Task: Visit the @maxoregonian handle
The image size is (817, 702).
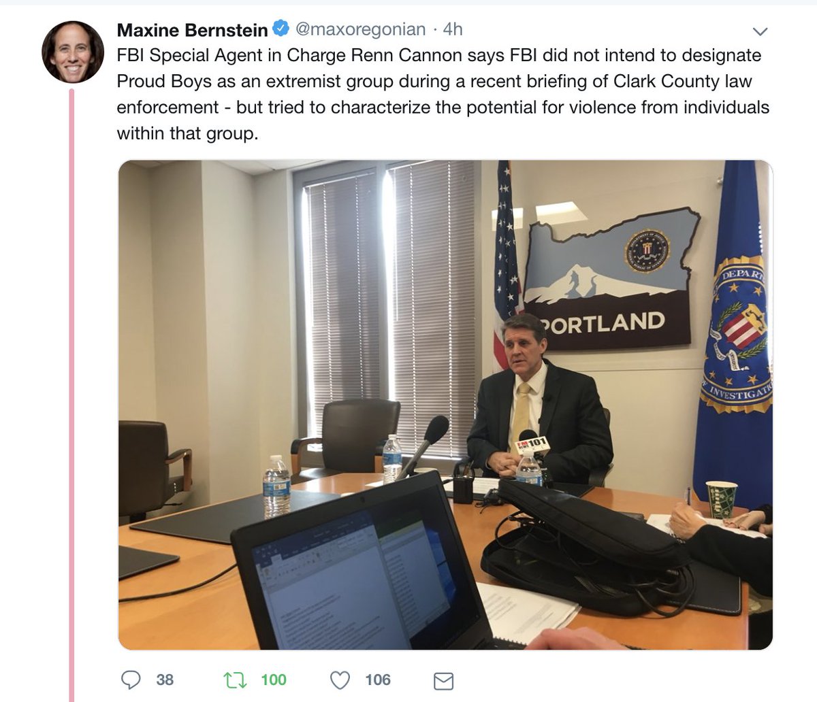Action: point(360,29)
